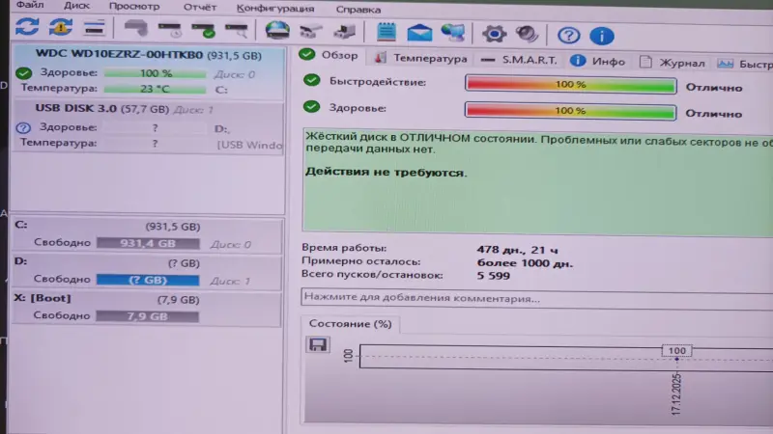This screenshot has height=434, width=773.
Task: Click the question mark help icon
Action: [x=568, y=36]
